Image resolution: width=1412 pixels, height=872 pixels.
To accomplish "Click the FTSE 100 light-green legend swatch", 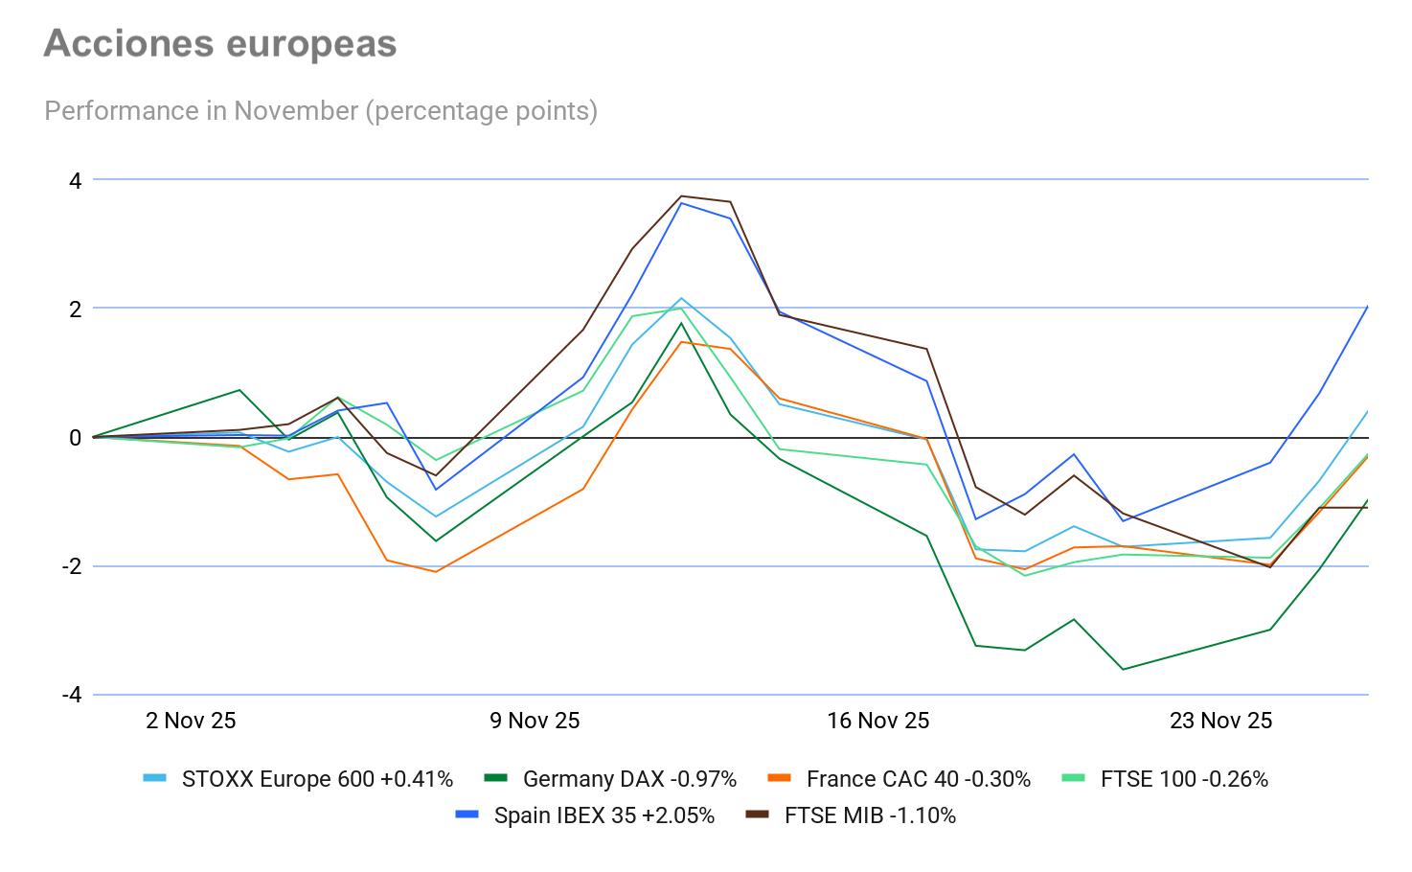I will coord(1074,778).
